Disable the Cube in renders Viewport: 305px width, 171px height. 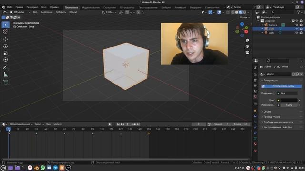pyautogui.click(x=301, y=29)
